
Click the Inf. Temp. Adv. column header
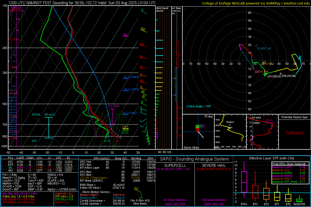tap(177, 11)
